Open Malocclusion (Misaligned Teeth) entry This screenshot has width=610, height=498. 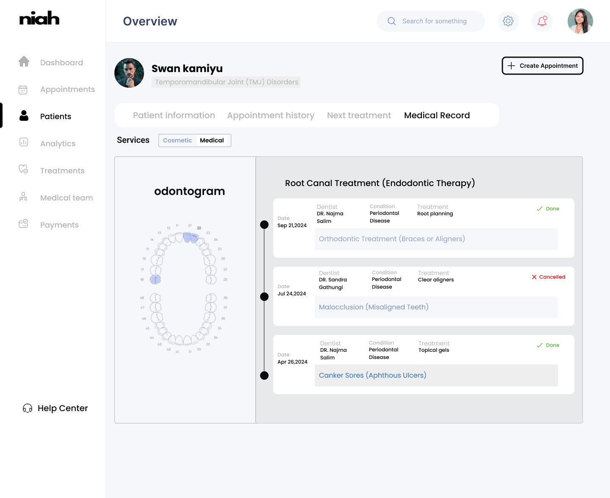tap(436, 307)
